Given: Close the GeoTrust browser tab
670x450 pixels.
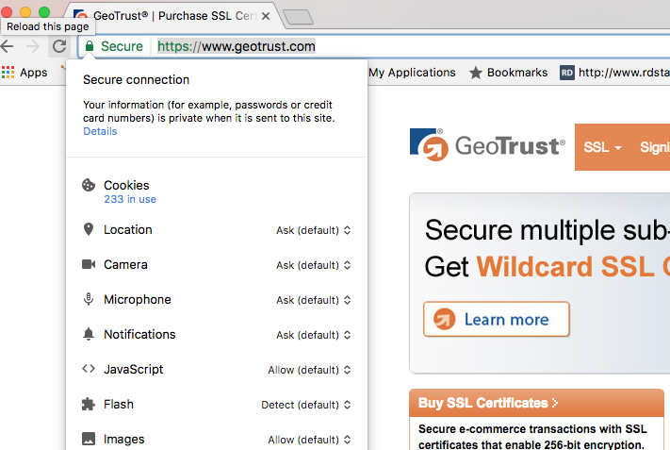Looking at the screenshot, I should 266,16.
